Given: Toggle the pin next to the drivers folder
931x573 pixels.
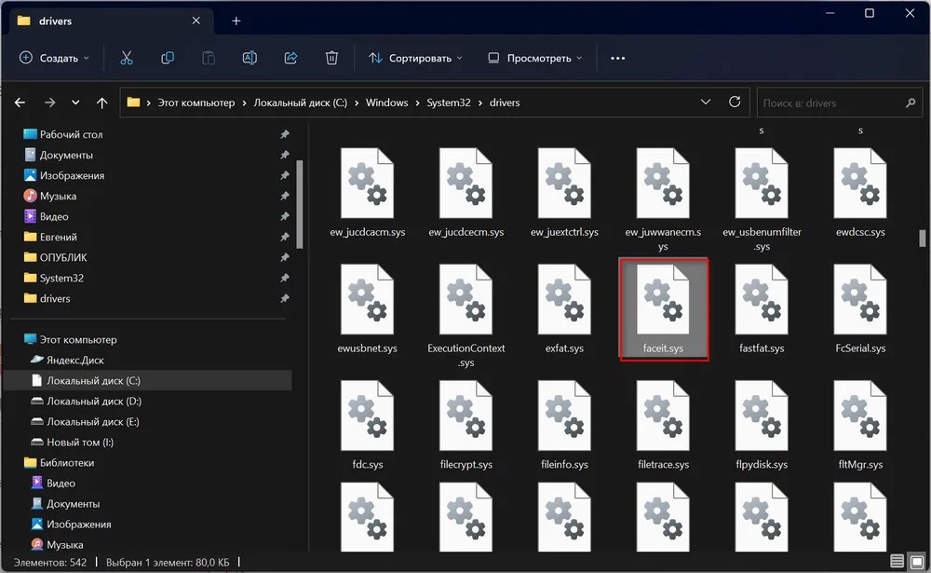Looking at the screenshot, I should coord(285,298).
